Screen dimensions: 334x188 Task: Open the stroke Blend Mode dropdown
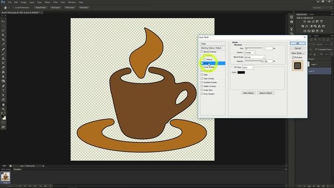click(255, 57)
